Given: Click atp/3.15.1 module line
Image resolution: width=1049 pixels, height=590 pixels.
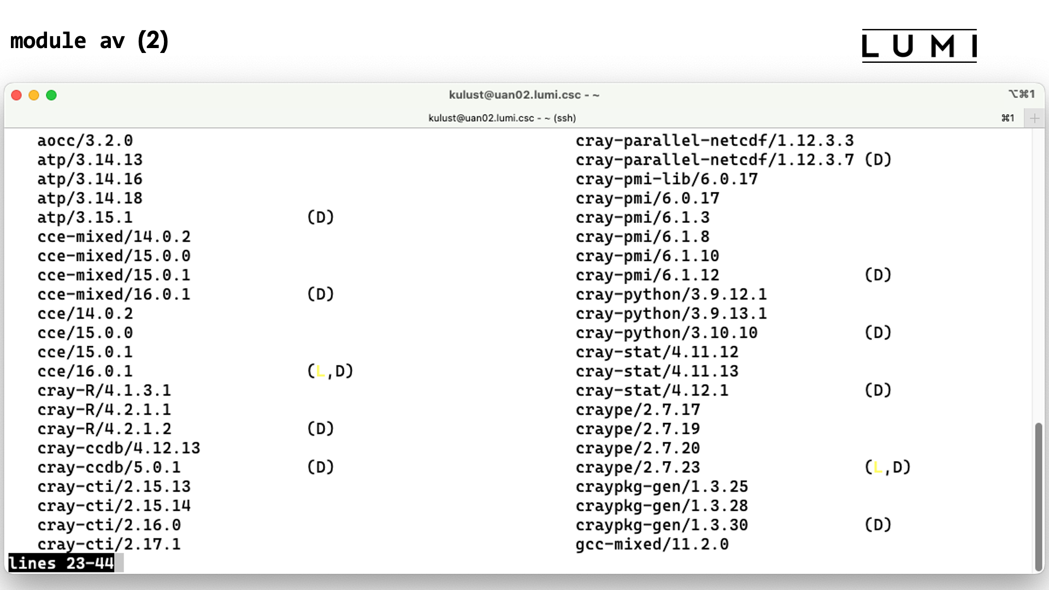Looking at the screenshot, I should point(85,217).
